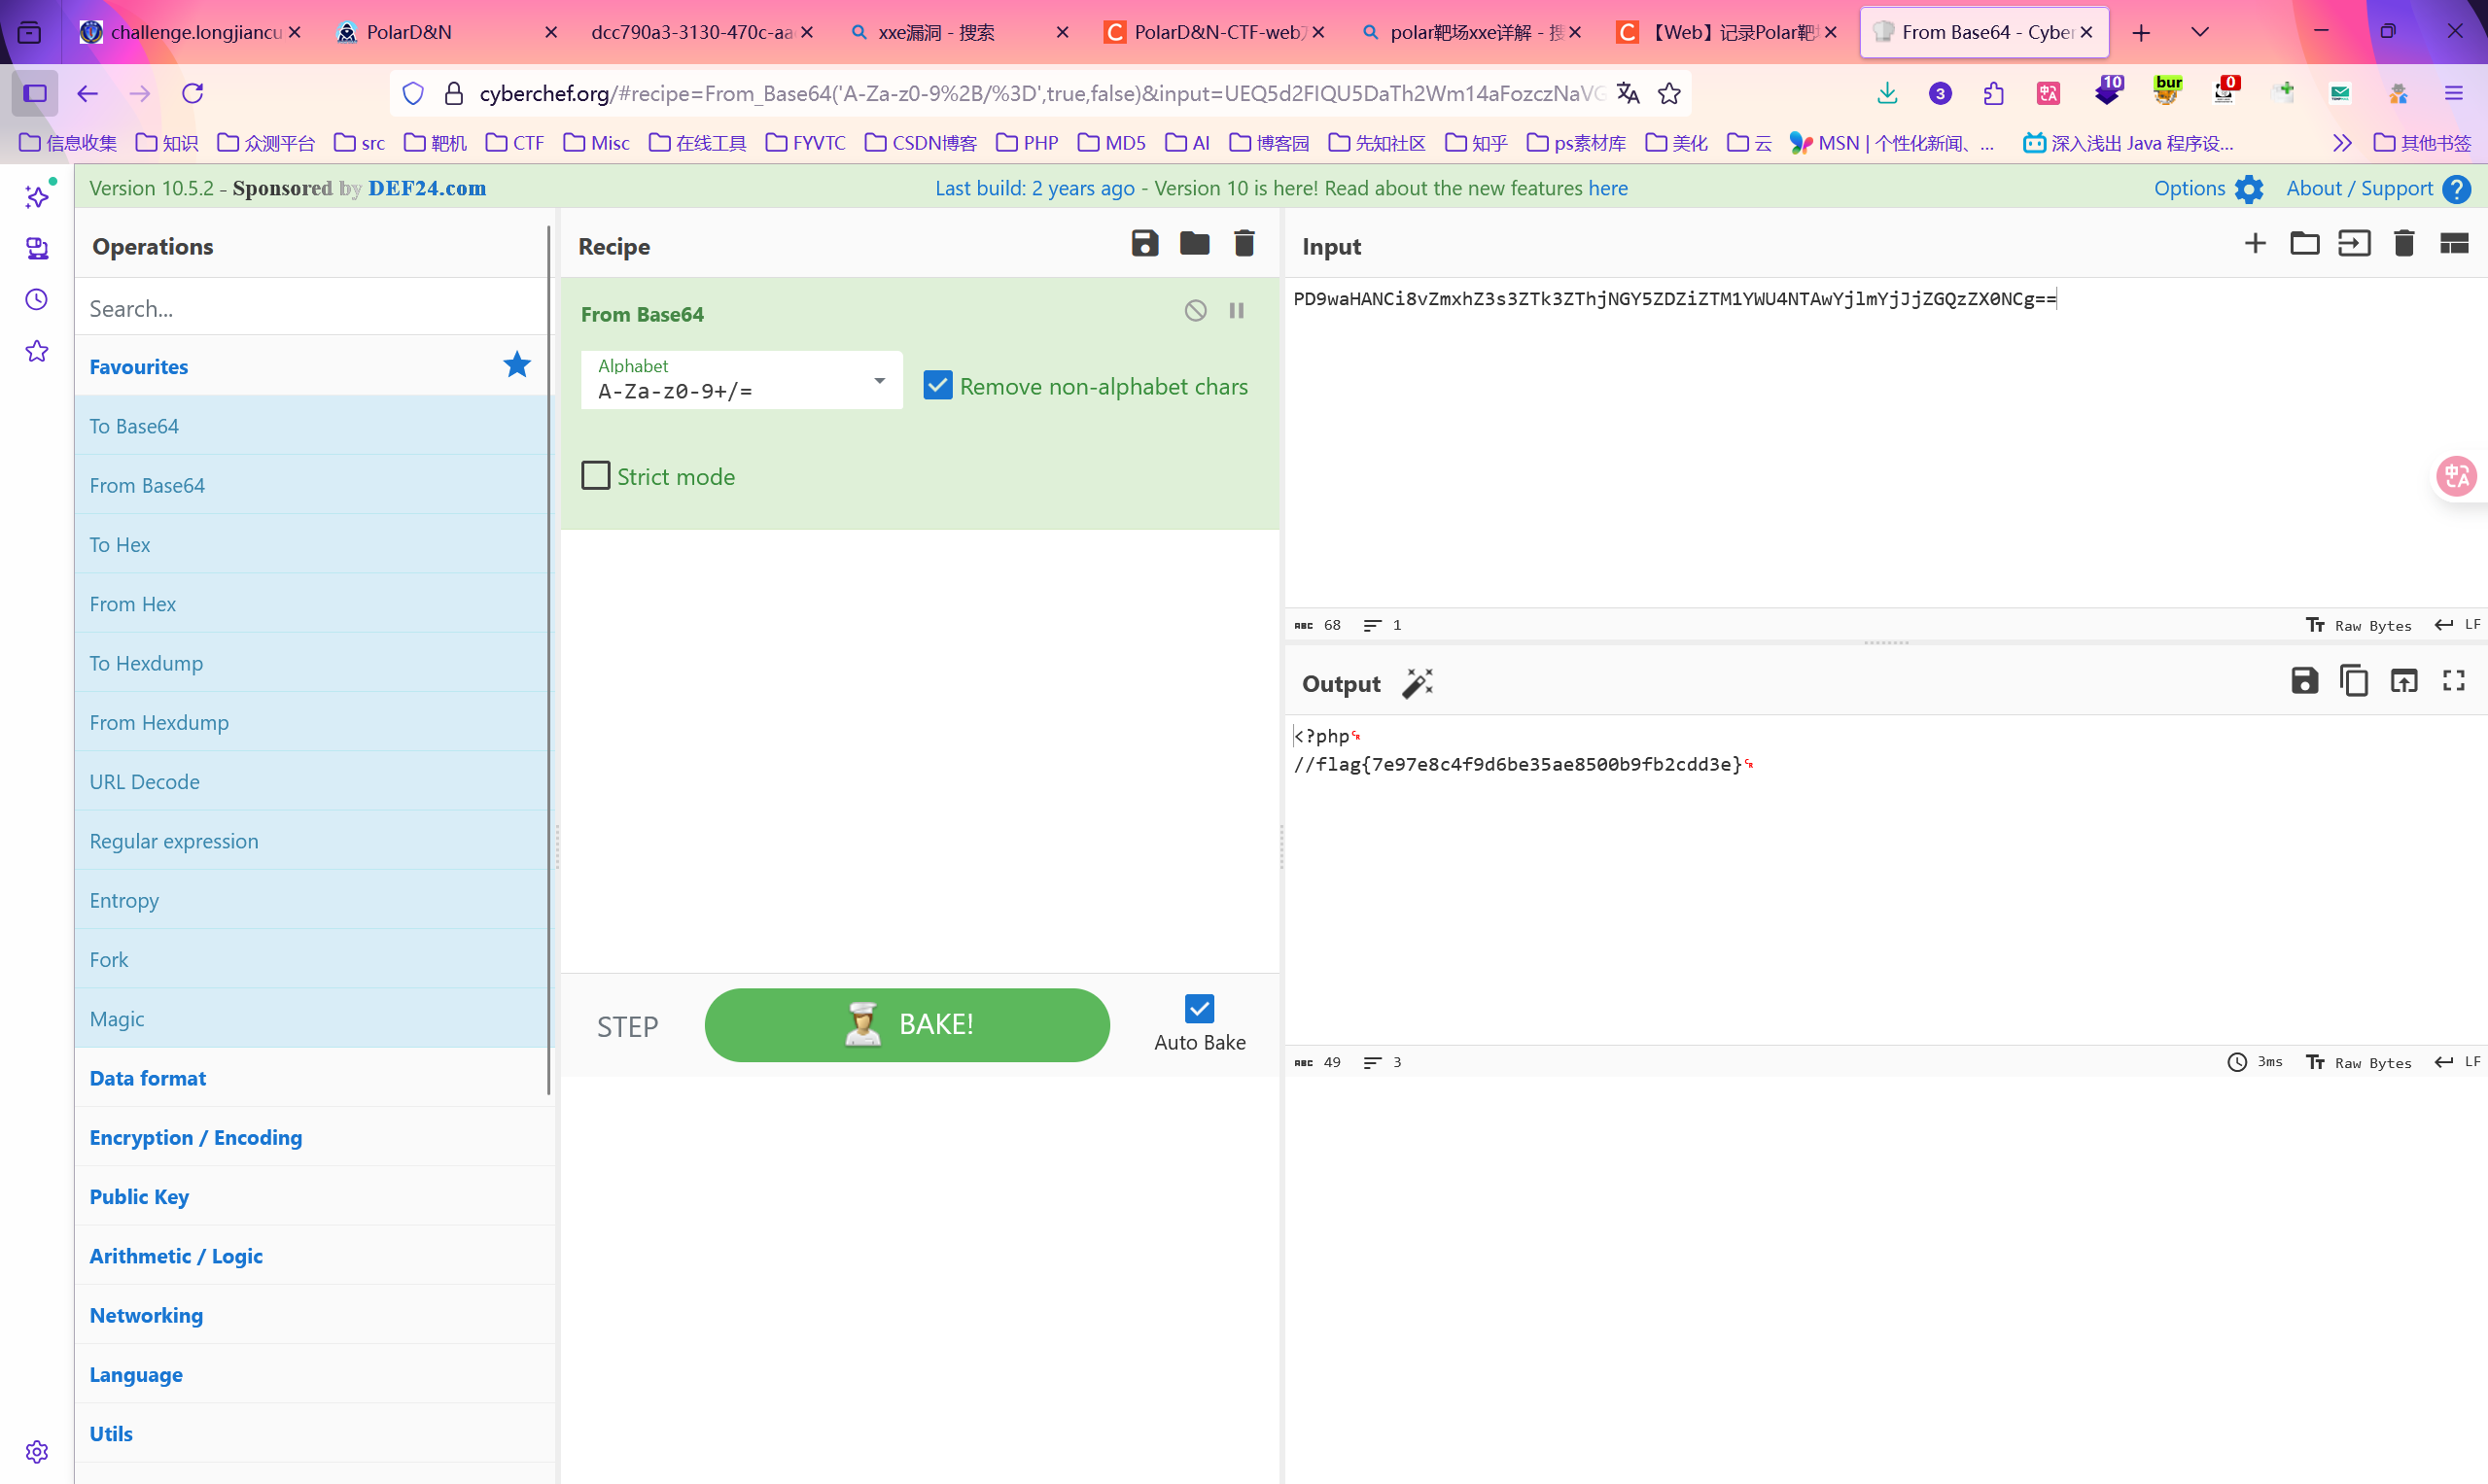Select the URL Decode operation
This screenshot has height=1484, width=2488.
145,782
